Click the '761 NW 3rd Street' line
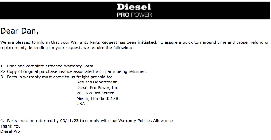Image resolution: width=271 pixels, height=140 pixels. pyautogui.click(x=95, y=93)
